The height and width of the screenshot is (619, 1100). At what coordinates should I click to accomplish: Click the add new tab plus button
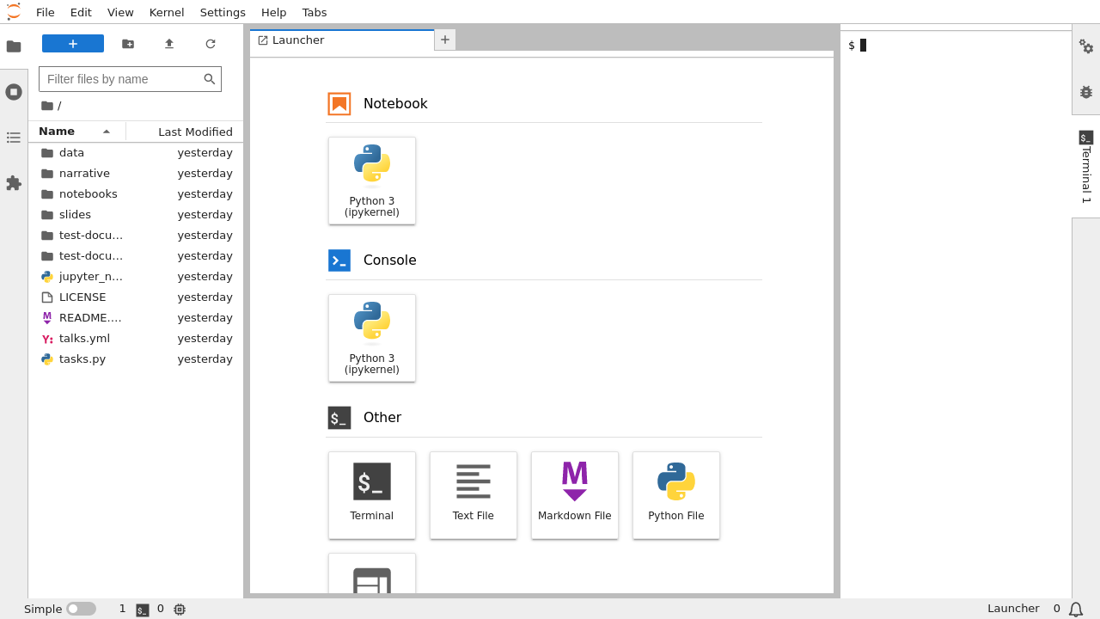[445, 40]
